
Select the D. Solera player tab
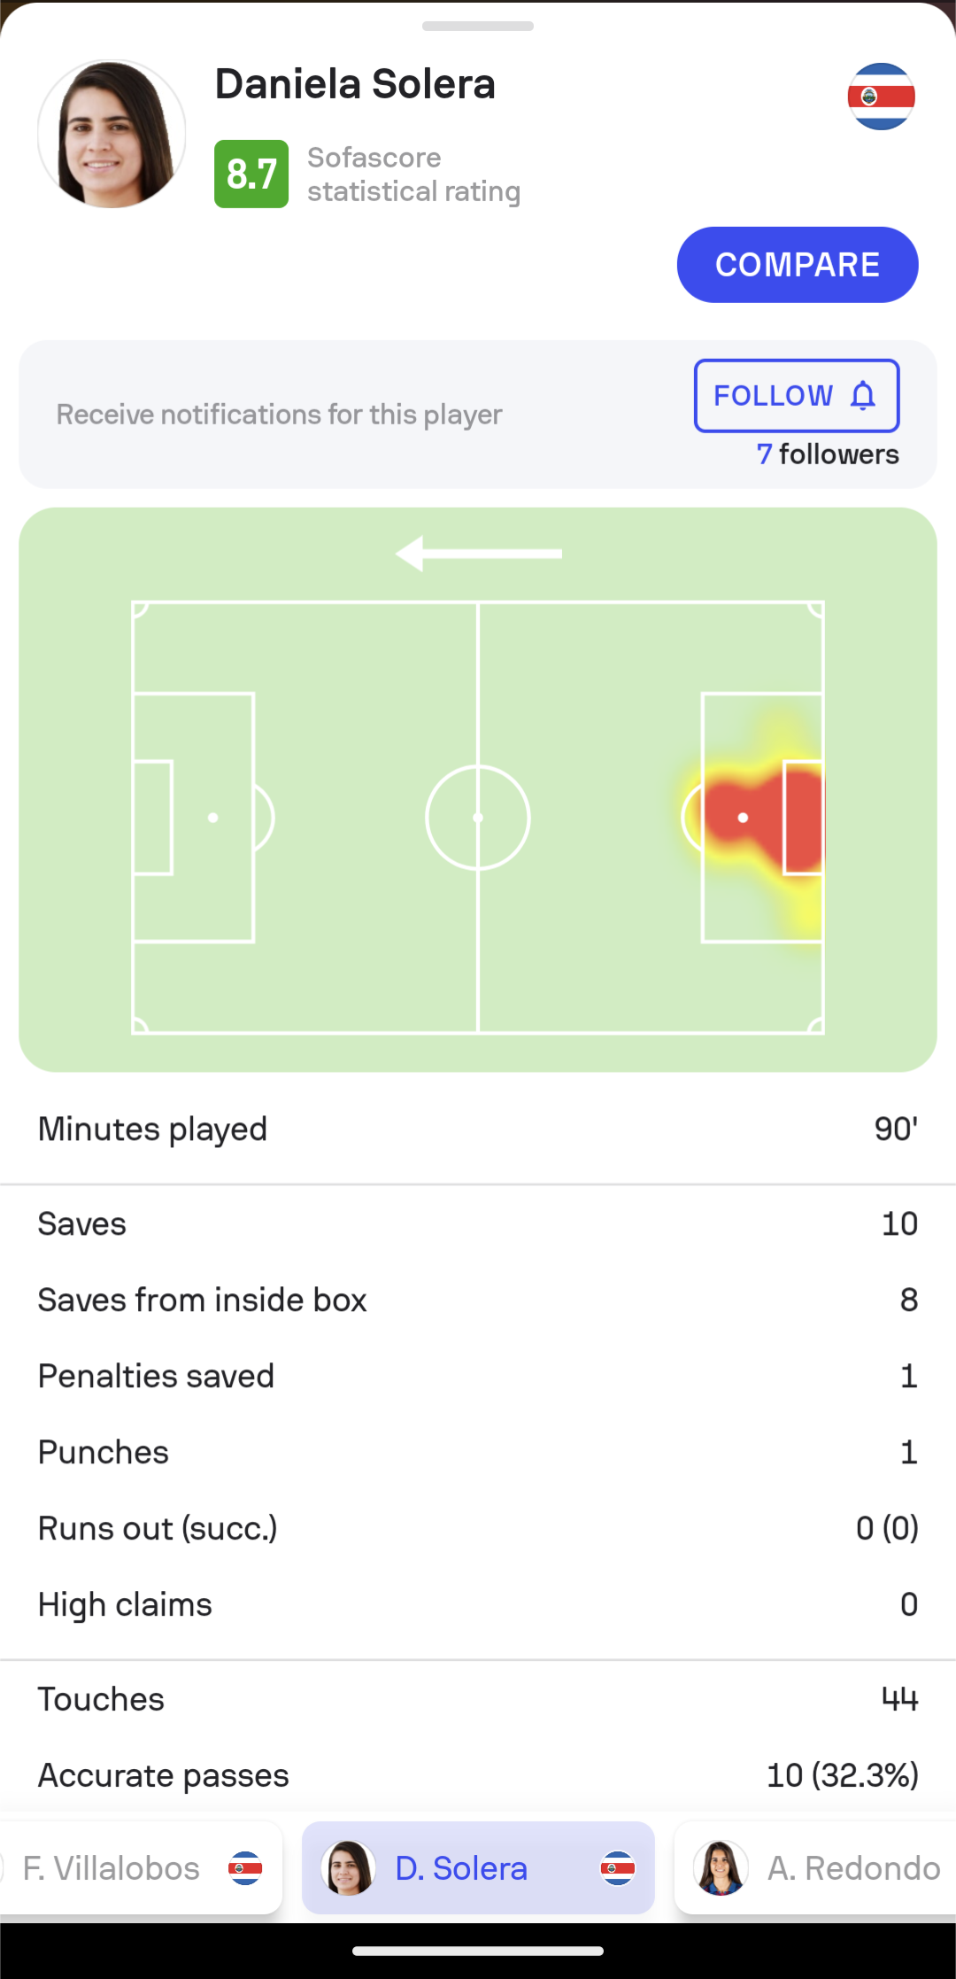pyautogui.click(x=478, y=1868)
